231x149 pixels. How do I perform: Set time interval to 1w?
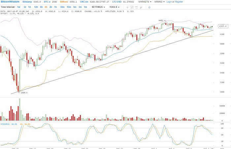click(19, 7)
